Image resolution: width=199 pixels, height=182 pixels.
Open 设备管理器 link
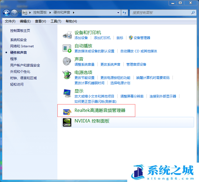(142, 38)
